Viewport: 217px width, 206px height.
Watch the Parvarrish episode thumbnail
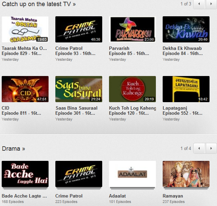click(132, 29)
